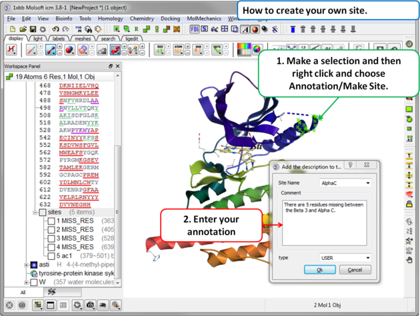Click the undo arrow icon in toolbar

tap(55, 29)
